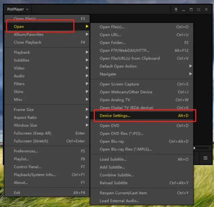214x207 pixels.
Task: Select Open Digital TV (BDA device)
Action: coord(142,108)
